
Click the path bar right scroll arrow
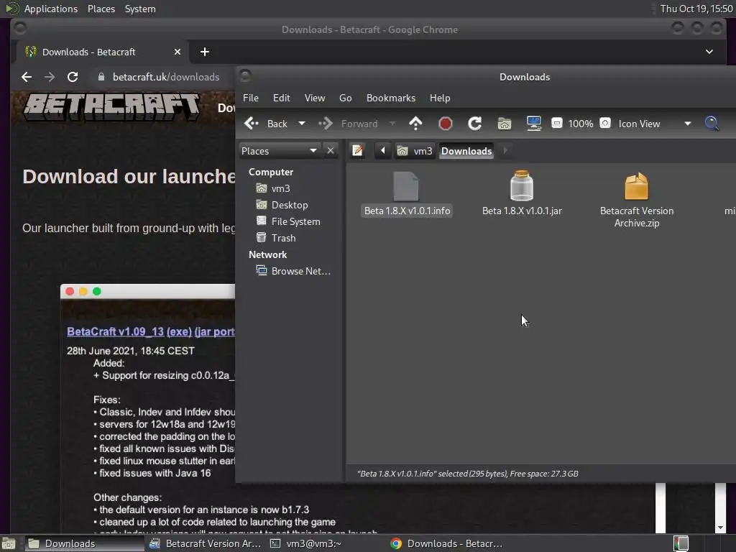click(505, 151)
